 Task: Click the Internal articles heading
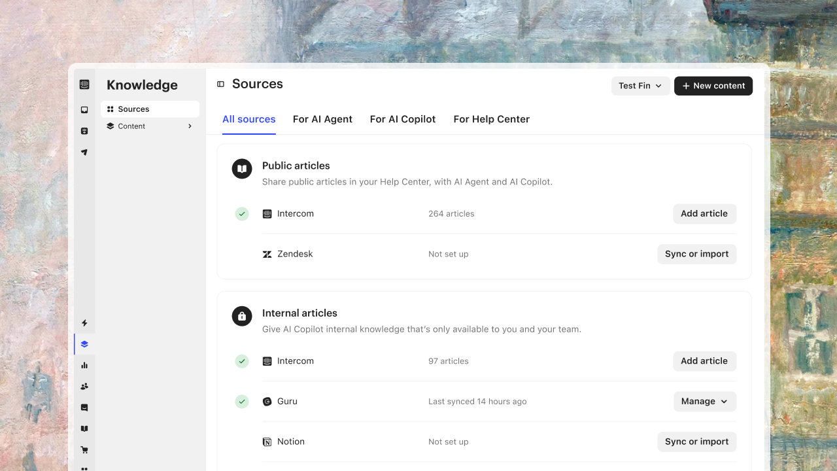[299, 313]
